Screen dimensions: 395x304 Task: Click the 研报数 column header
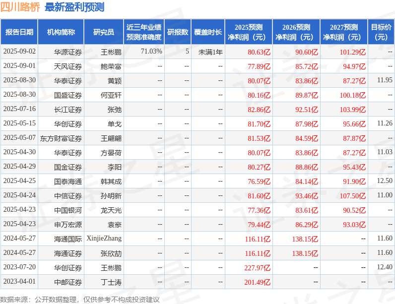(x=178, y=32)
